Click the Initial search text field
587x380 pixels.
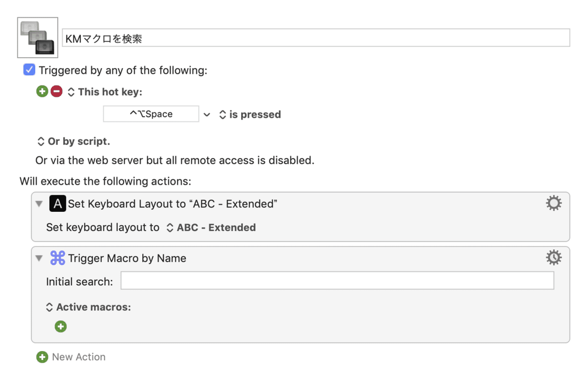click(x=337, y=281)
